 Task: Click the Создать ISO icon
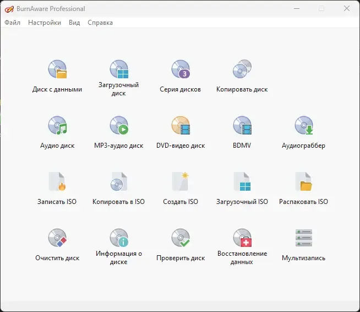coord(181,181)
